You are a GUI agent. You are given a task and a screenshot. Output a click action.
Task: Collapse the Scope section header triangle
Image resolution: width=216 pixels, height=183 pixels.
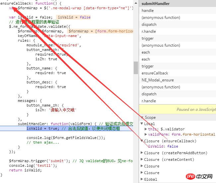pyautogui.click(x=142, y=117)
